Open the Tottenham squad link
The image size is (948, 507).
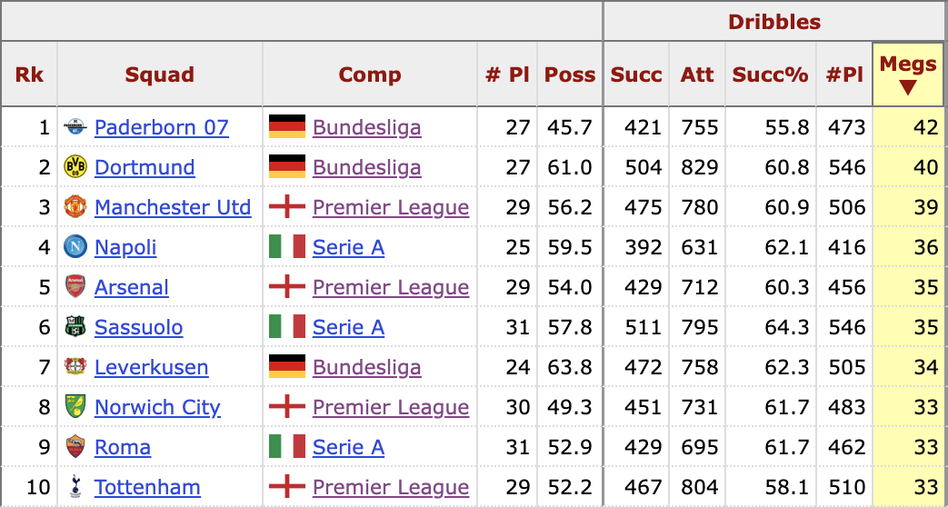pyautogui.click(x=147, y=487)
